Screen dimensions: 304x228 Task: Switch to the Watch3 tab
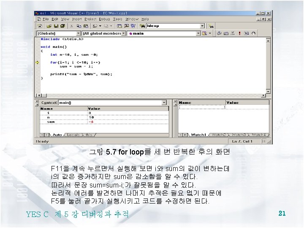[x=239, y=135]
